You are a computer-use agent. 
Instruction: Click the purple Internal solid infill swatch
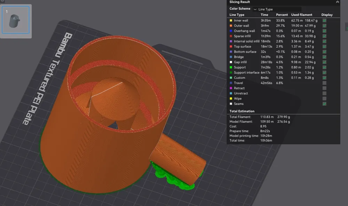coord(231,41)
